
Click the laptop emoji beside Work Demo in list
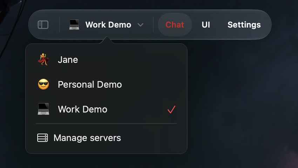43,109
